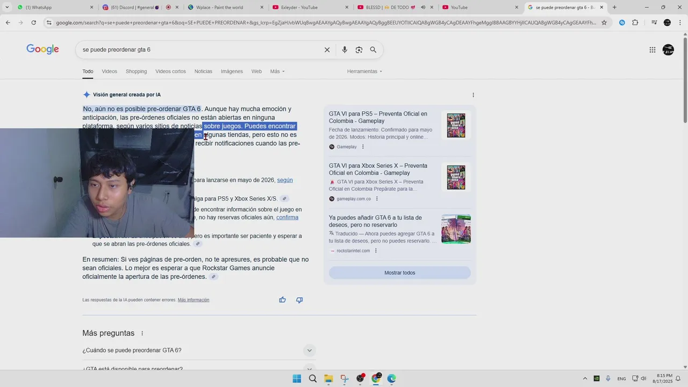The width and height of the screenshot is (688, 387).
Task: Go to the Google homepage logo
Action: coord(42,49)
